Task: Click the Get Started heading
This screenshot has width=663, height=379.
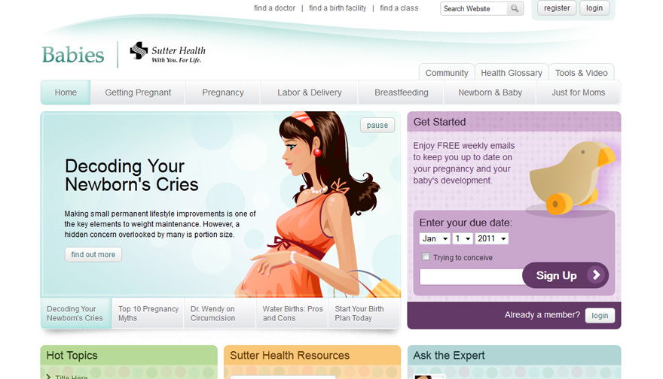Action: pos(439,122)
